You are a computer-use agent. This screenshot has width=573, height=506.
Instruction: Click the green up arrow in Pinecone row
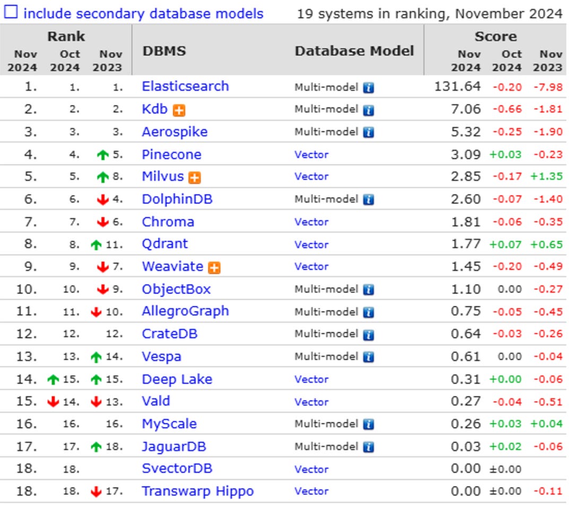(x=103, y=155)
